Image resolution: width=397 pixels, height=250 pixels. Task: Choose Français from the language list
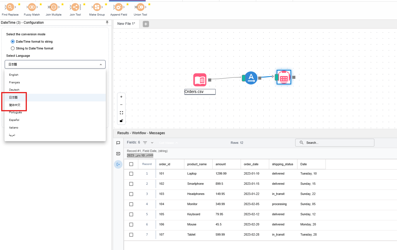point(14,82)
